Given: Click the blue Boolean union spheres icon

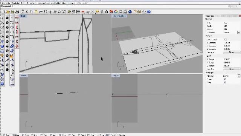Looking at the screenshot, I should (x=12, y=46).
